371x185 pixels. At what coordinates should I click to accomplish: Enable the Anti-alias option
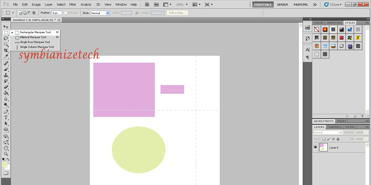pos(65,13)
